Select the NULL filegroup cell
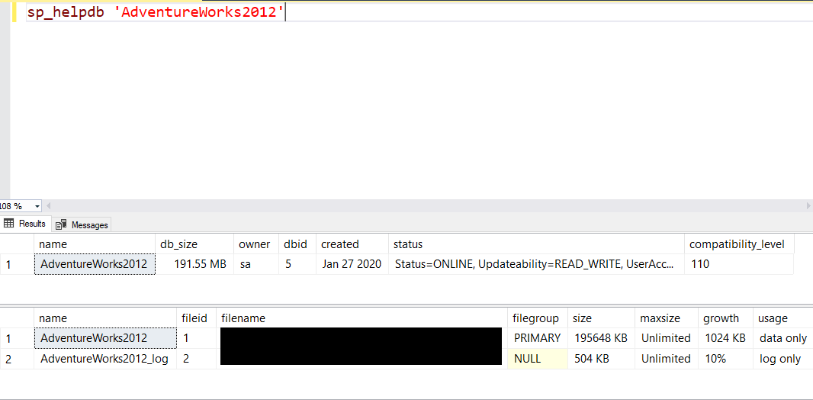813x400 pixels. [x=537, y=359]
